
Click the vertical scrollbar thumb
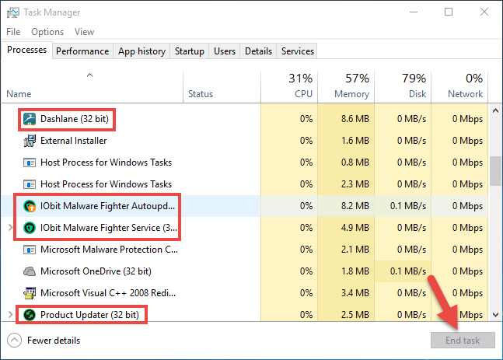(496, 171)
